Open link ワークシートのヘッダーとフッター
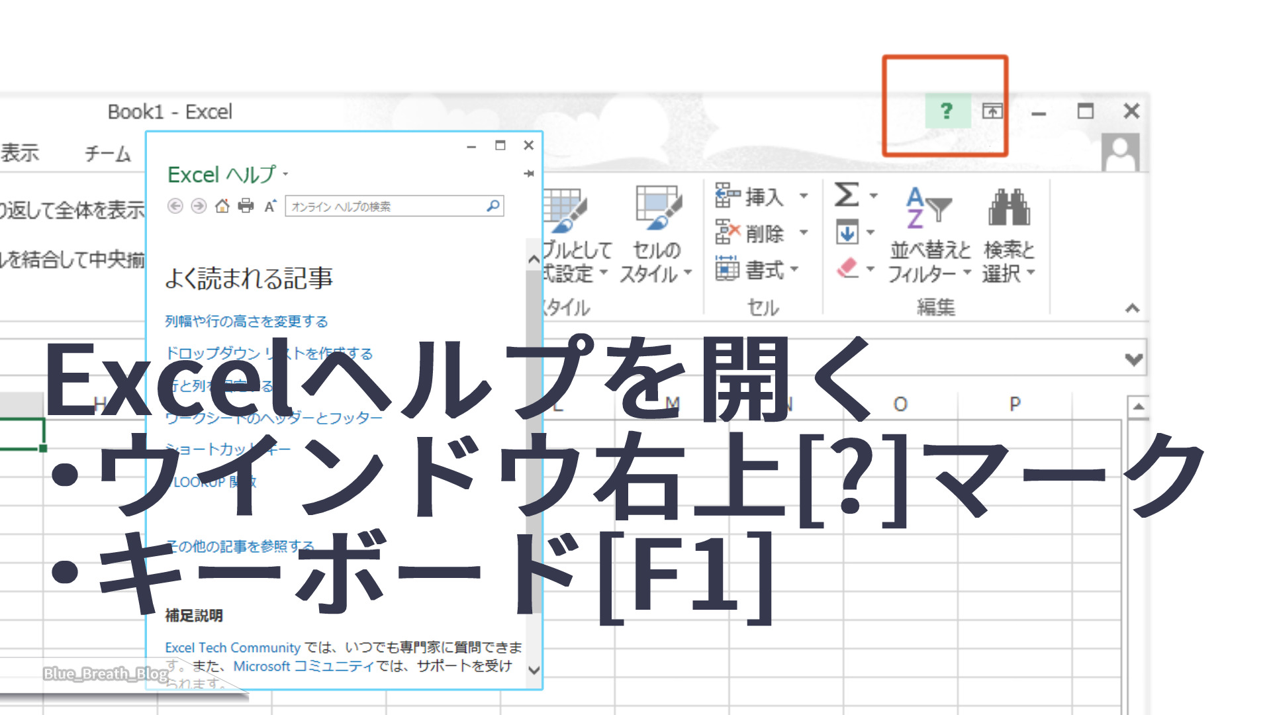 (273, 418)
